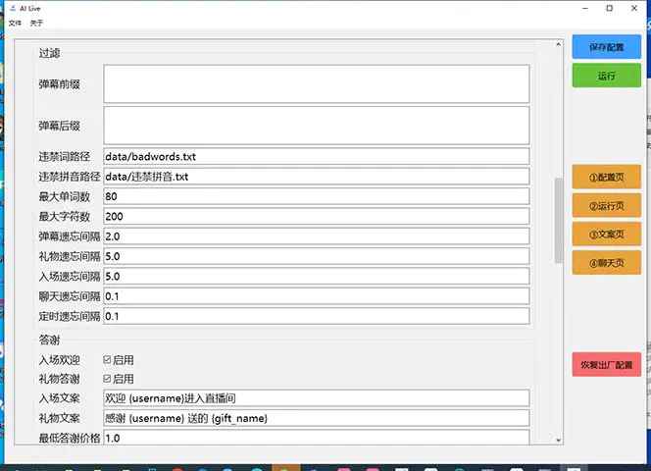Click the red 恢复出厂配置 button
The image size is (651, 471).
pos(607,364)
